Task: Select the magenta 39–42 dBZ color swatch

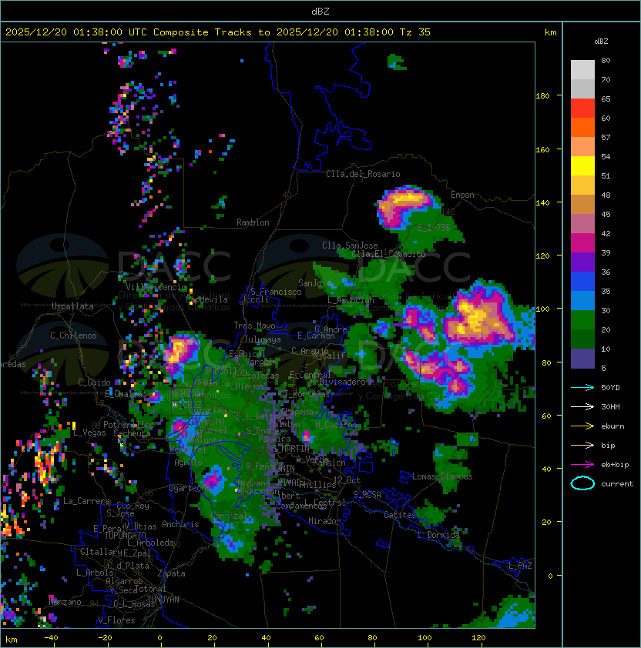Action: click(x=582, y=243)
